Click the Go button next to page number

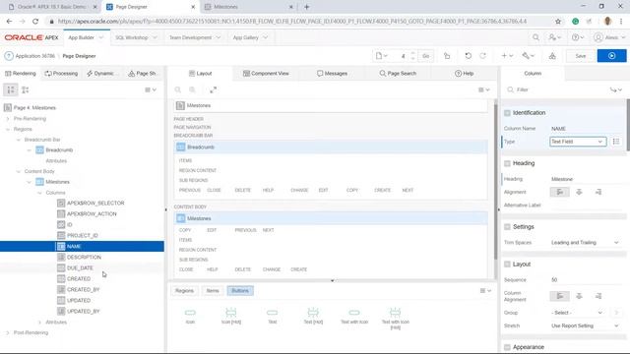pyautogui.click(x=426, y=56)
